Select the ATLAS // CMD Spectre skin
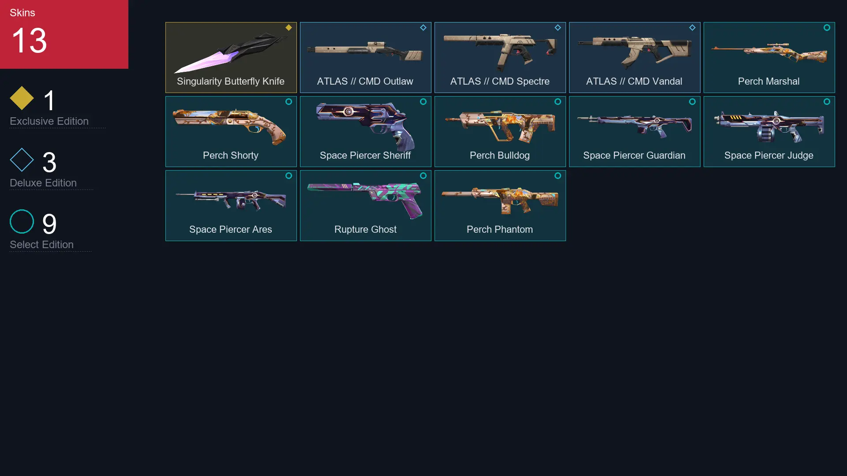The width and height of the screenshot is (847, 476). click(x=500, y=57)
